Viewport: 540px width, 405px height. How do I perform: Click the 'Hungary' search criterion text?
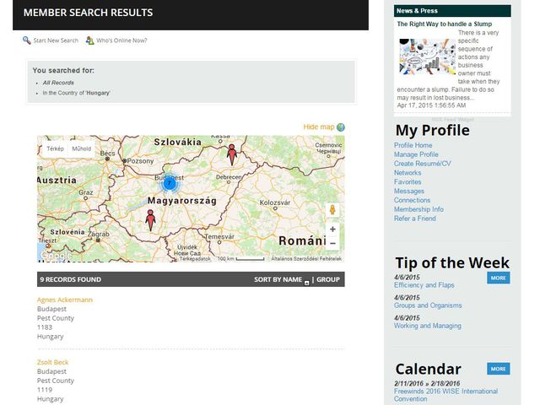coord(98,93)
